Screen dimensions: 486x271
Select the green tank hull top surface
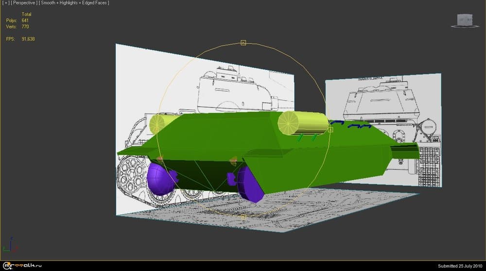[x=219, y=131]
